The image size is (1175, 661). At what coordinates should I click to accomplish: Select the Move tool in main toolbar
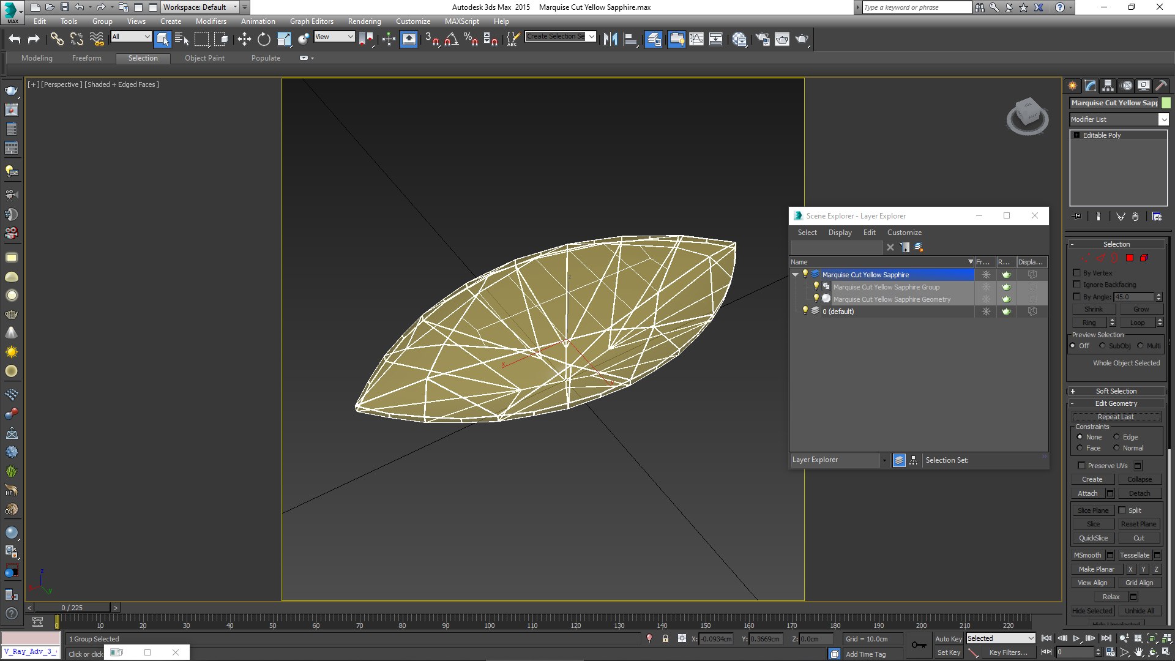(244, 39)
